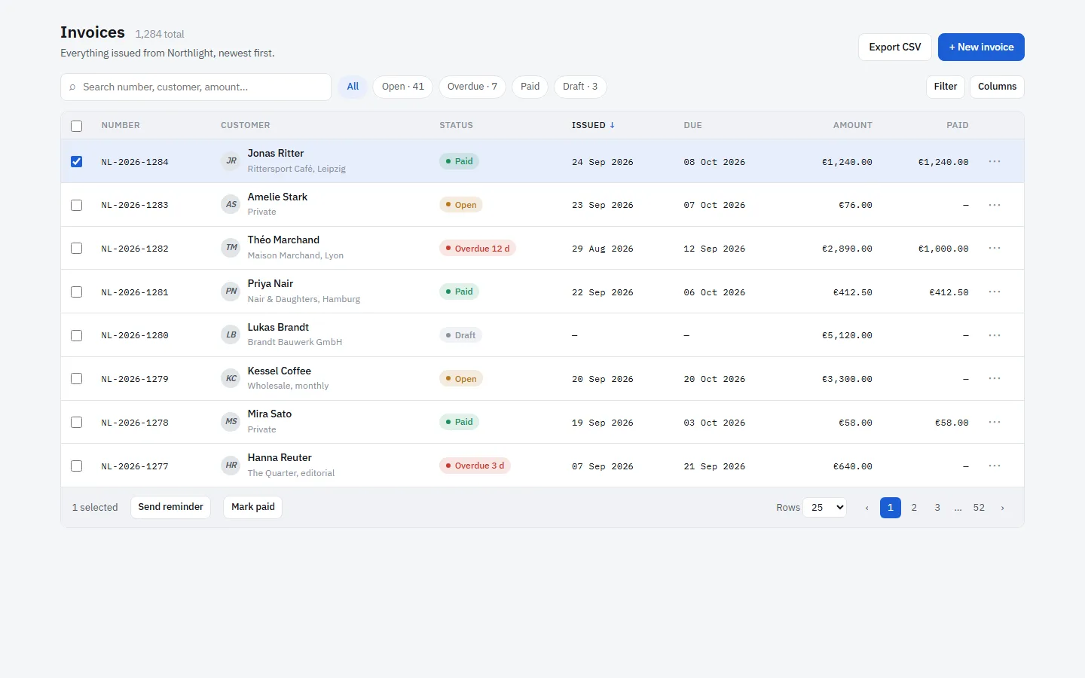Open more options for Kessel Coffee invoice
Screen dimensions: 1085x678
tap(995, 378)
